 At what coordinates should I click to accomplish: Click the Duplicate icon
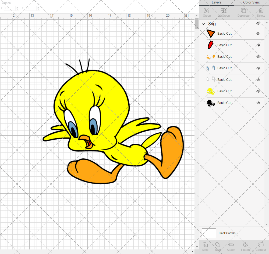tap(243, 11)
